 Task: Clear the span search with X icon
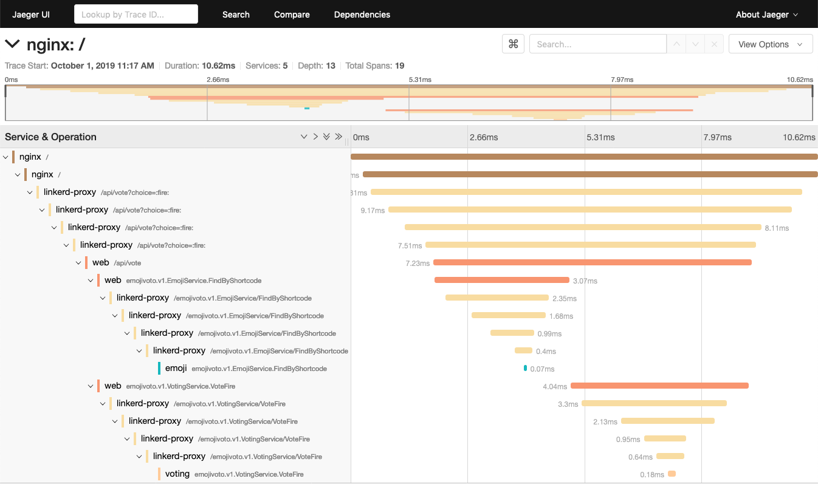pyautogui.click(x=714, y=44)
